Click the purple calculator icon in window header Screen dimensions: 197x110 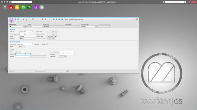click(x=11, y=20)
